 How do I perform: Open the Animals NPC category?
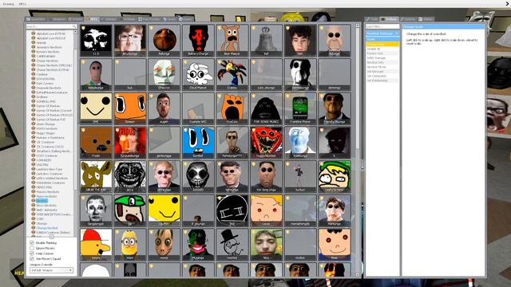(x=42, y=42)
